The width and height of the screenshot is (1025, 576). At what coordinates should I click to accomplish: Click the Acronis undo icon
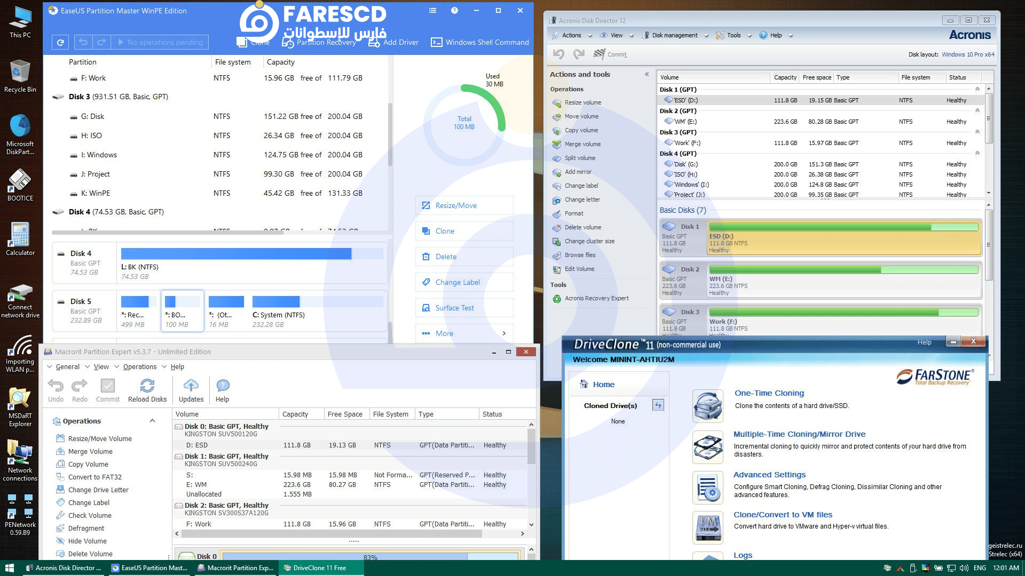[559, 54]
